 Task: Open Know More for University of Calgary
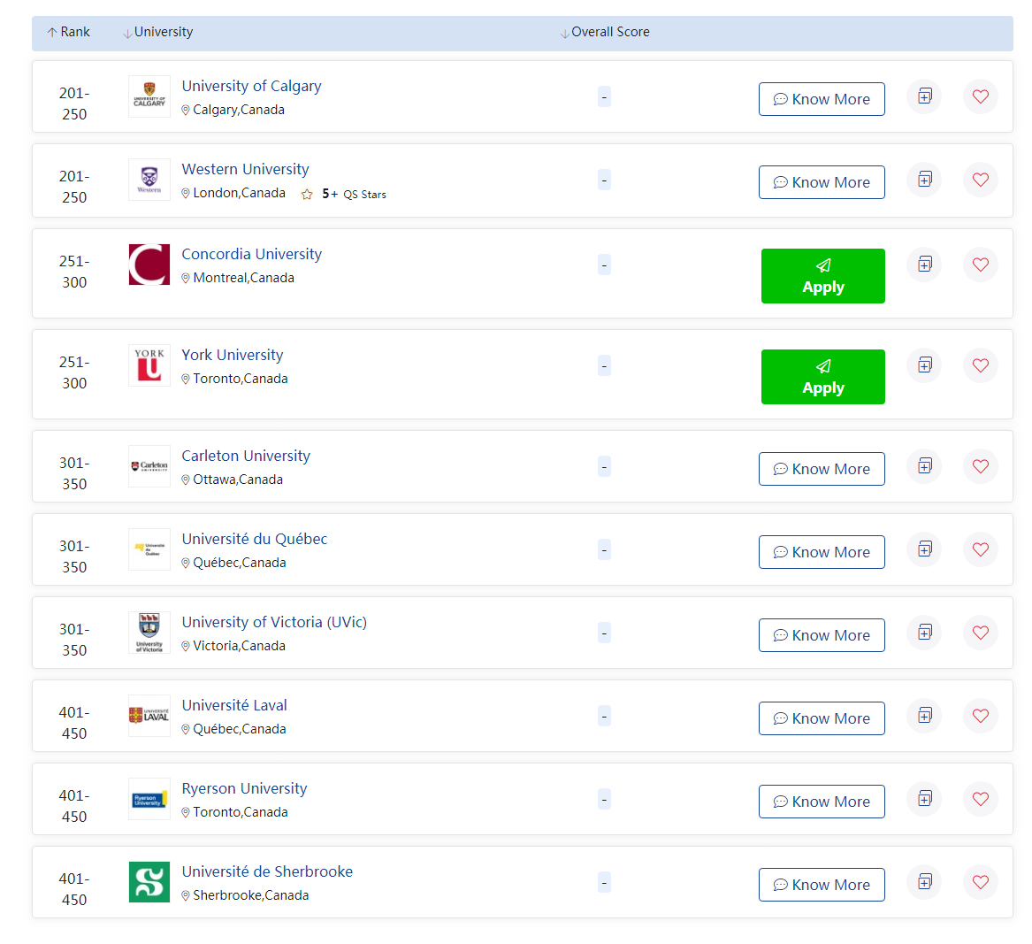point(822,99)
